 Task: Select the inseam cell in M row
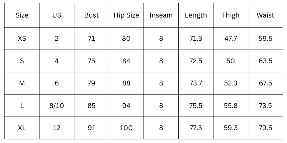[161, 83]
